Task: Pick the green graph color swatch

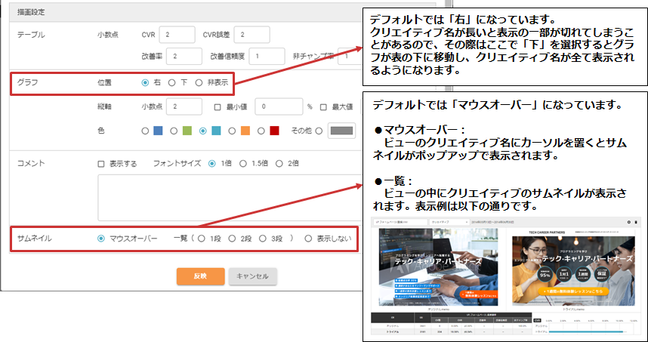Action: point(187,131)
